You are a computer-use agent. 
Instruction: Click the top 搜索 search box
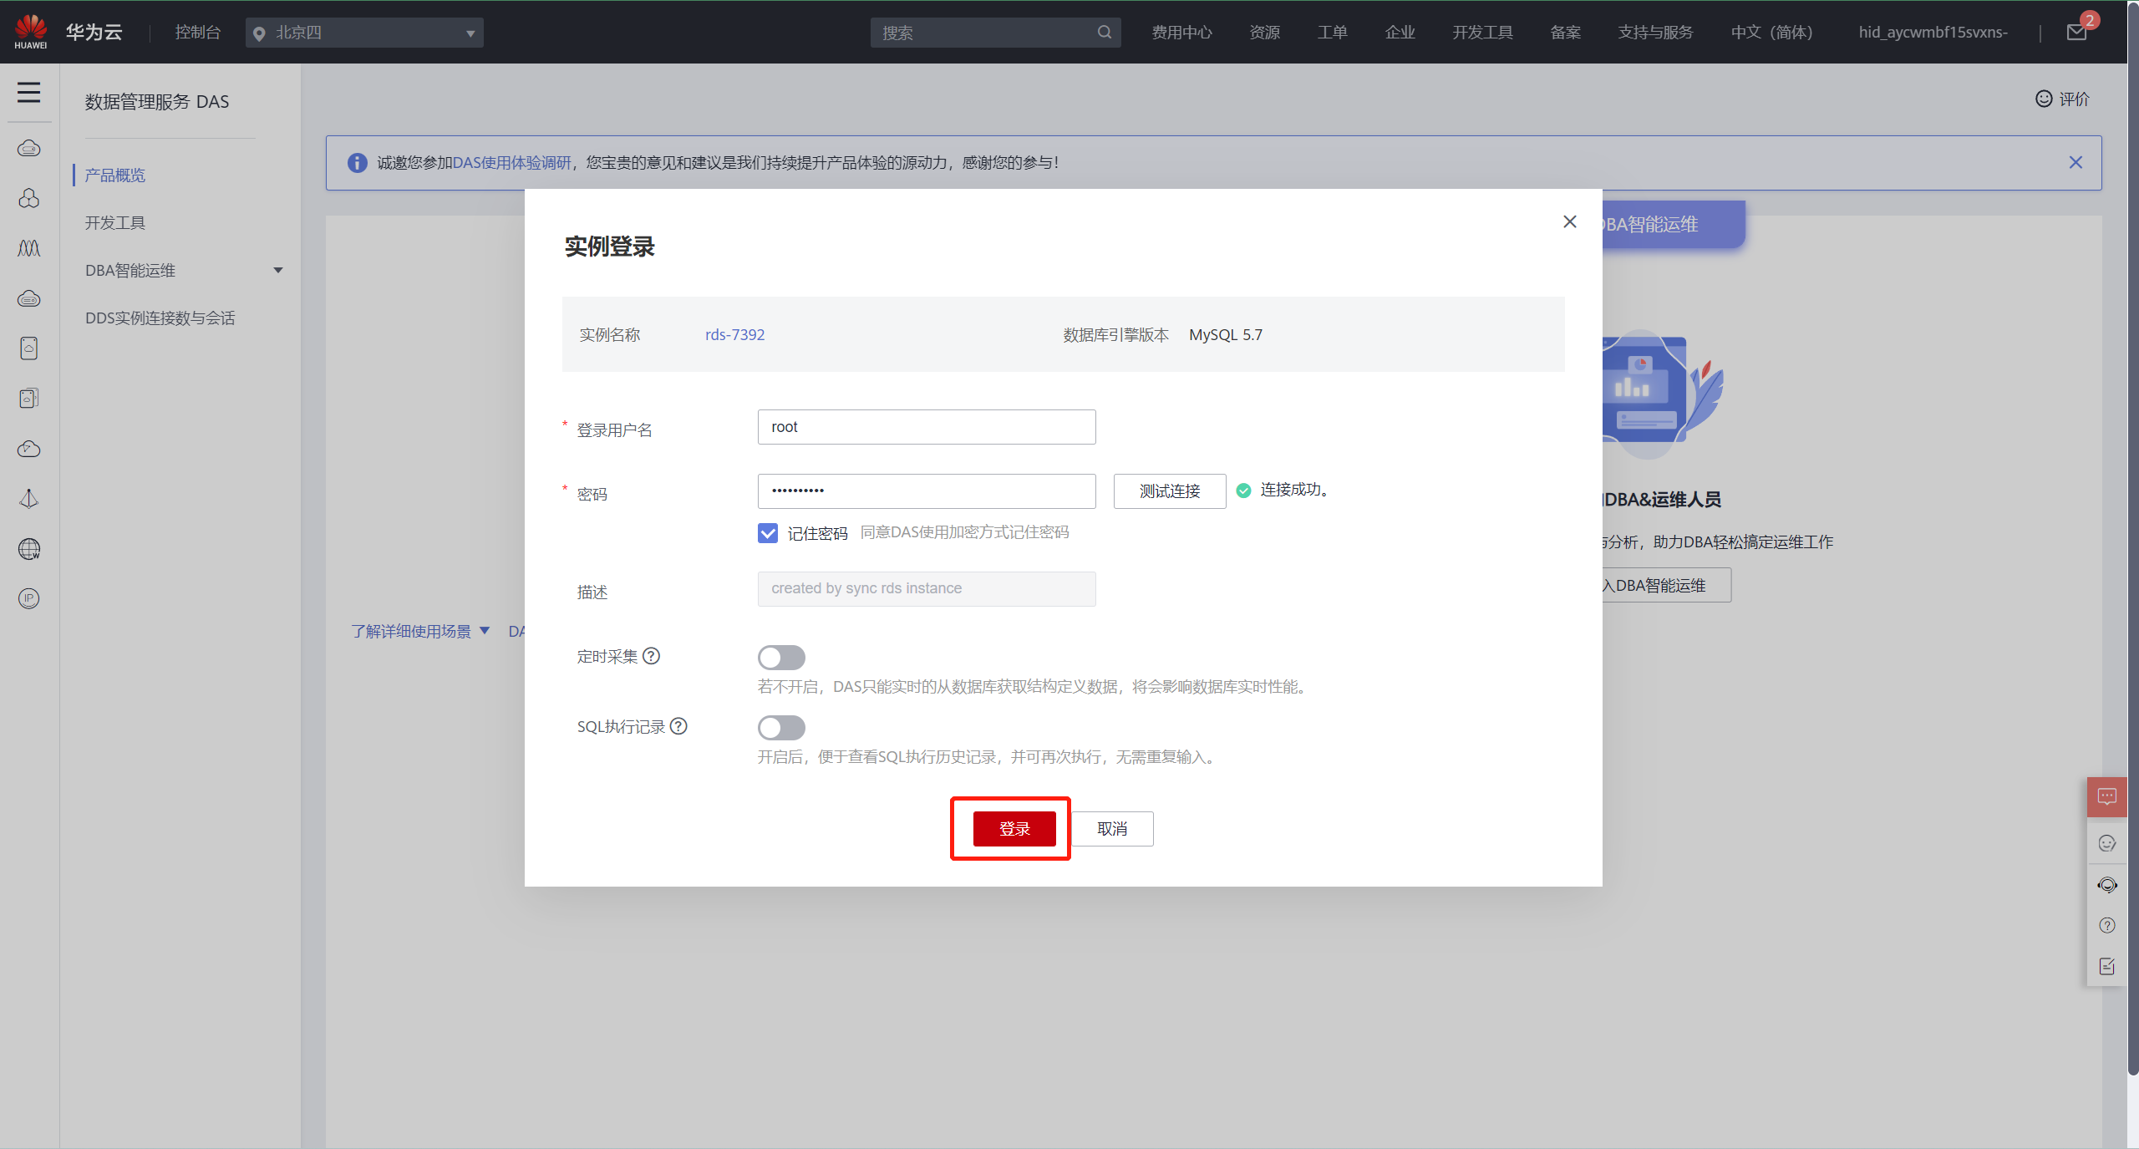995,33
